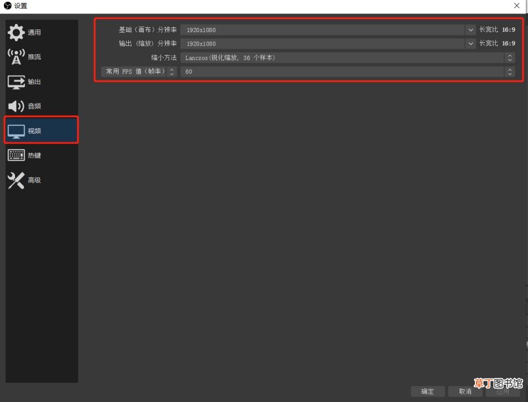528x402 pixels.
Task: Click the 应用 (Apply) button
Action: coord(503,392)
